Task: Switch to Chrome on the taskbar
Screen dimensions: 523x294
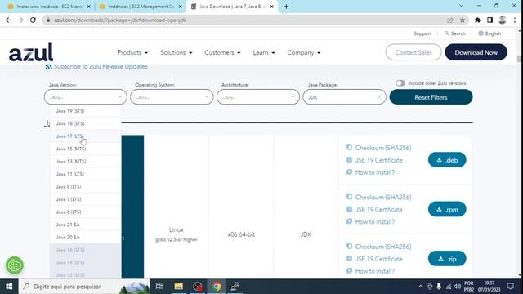Action: [x=217, y=287]
